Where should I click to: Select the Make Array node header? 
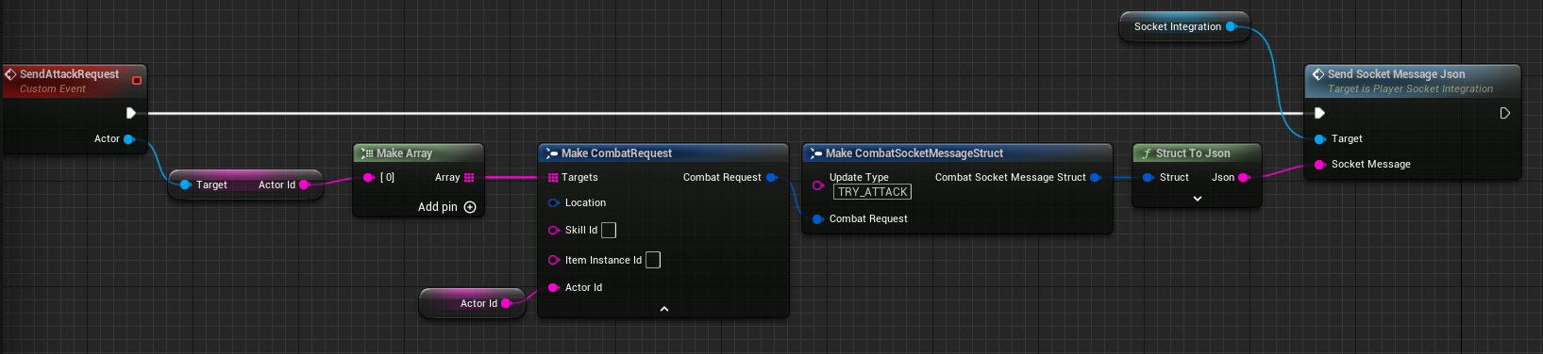click(x=418, y=153)
